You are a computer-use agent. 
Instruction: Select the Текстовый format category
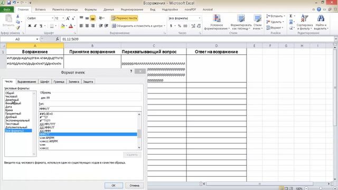12,124
